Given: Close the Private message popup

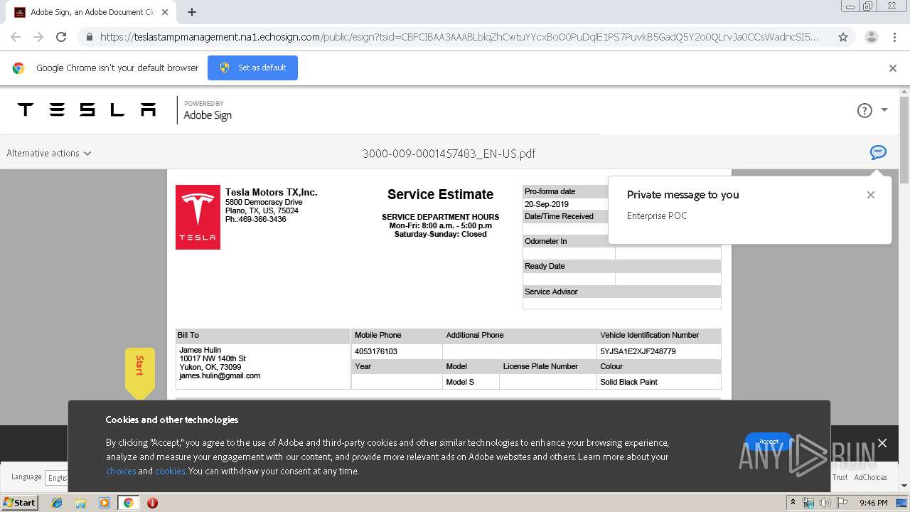Looking at the screenshot, I should [x=871, y=195].
